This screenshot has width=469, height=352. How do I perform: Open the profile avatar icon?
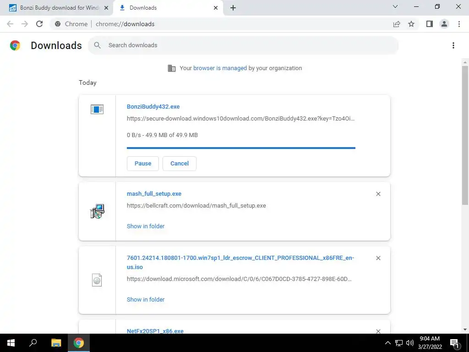(444, 24)
